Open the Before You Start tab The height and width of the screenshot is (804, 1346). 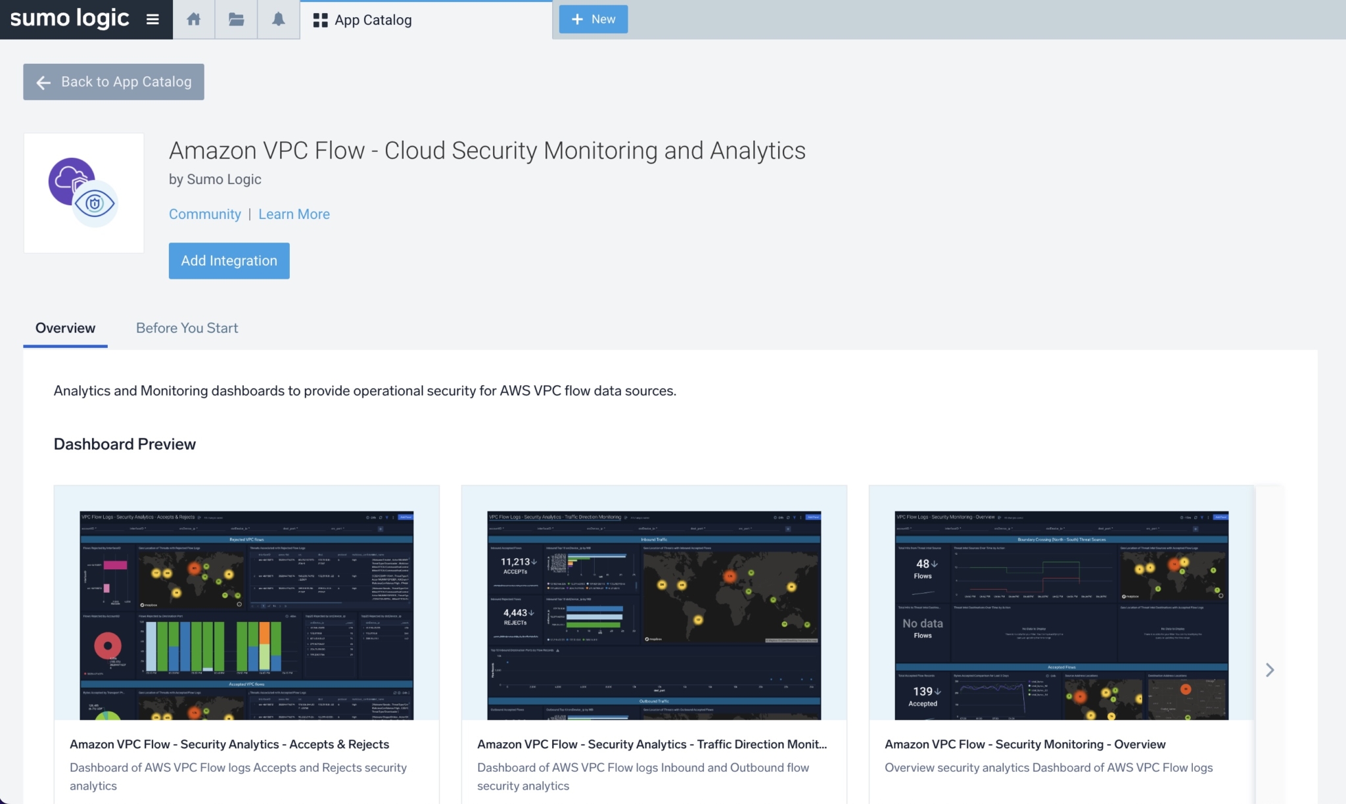[x=187, y=328]
